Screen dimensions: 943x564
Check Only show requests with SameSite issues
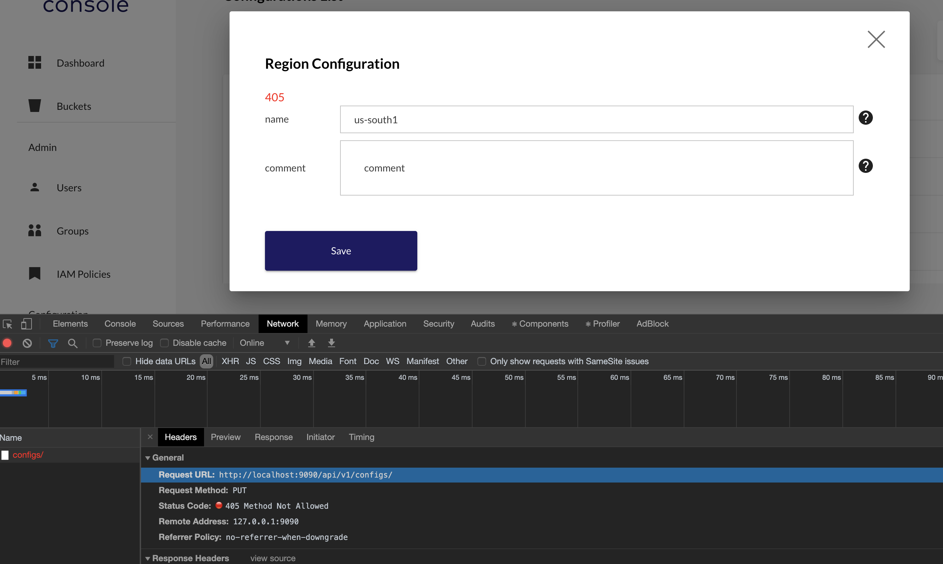pyautogui.click(x=481, y=361)
